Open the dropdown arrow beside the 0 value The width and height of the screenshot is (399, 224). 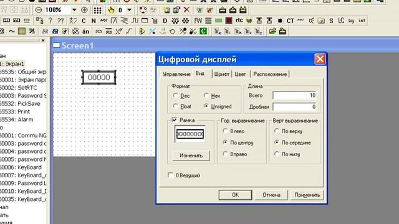(129, 10)
